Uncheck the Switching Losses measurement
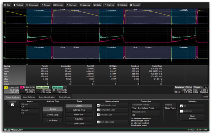 pyautogui.click(x=98, y=105)
